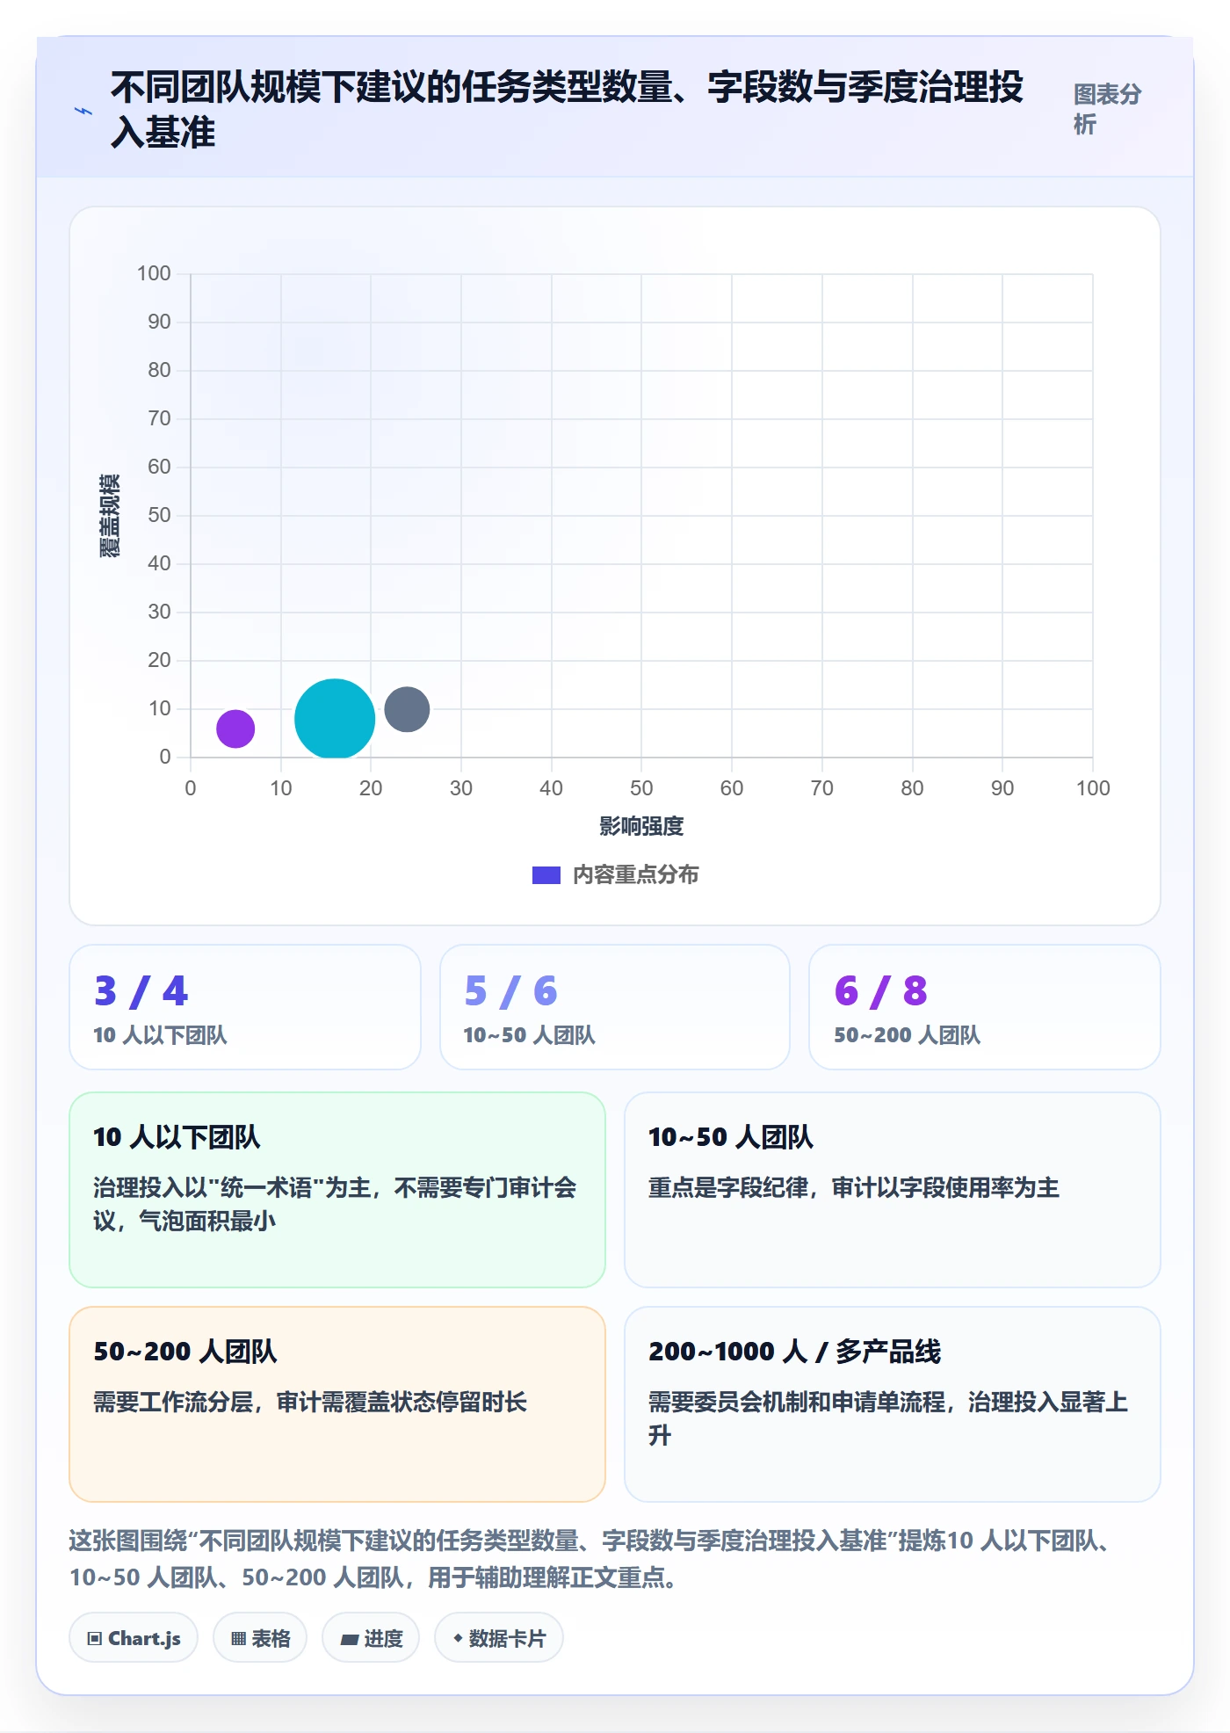Click the square icon in the Chart.js chip
This screenshot has height=1733, width=1230.
pyautogui.click(x=95, y=1639)
